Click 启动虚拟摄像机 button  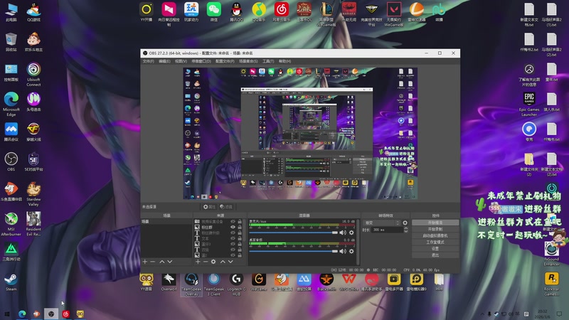click(x=435, y=235)
